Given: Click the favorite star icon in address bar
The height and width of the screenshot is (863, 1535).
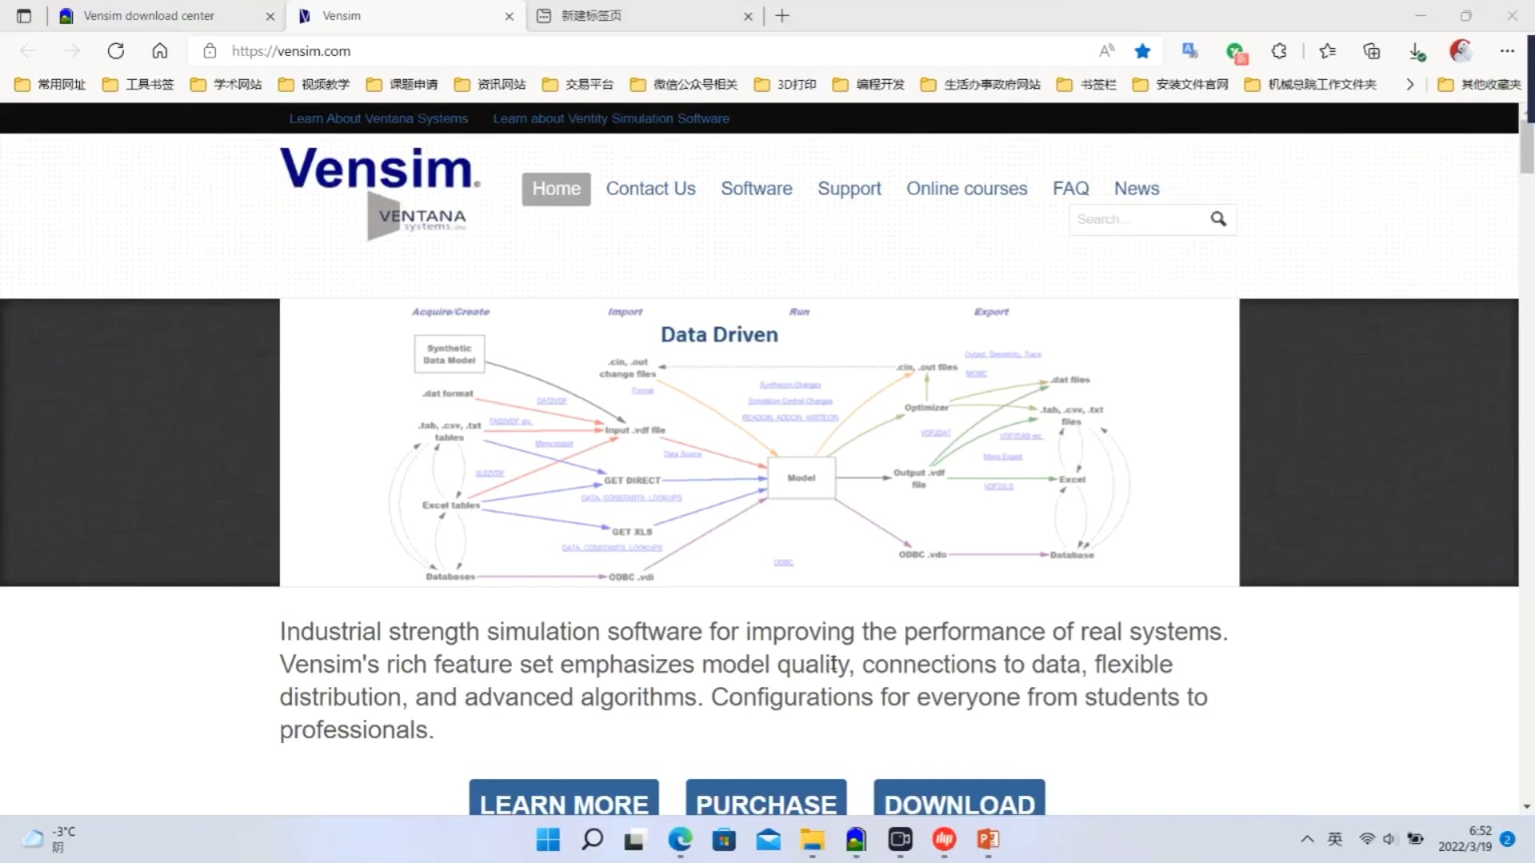Looking at the screenshot, I should (x=1142, y=51).
